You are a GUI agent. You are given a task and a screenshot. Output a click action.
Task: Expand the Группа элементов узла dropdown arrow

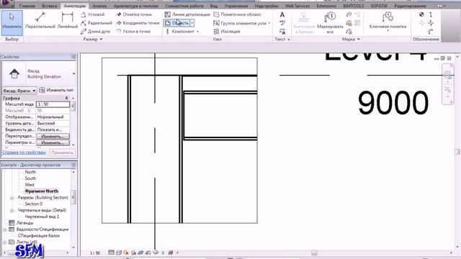pos(269,23)
